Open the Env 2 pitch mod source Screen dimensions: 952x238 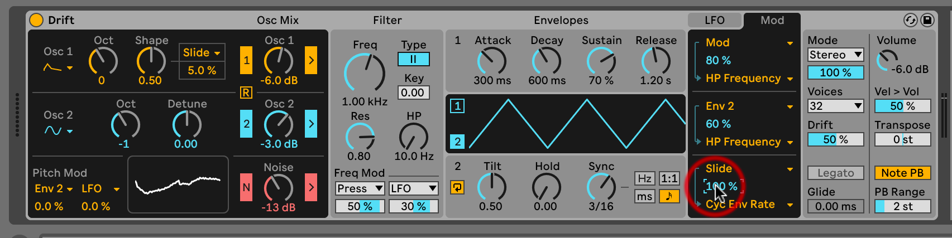click(54, 189)
